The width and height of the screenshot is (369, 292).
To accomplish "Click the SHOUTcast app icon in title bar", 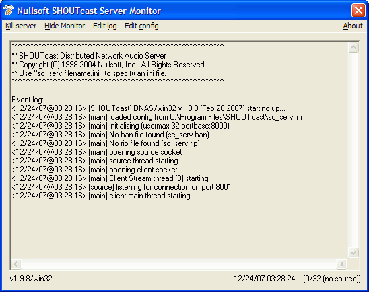I will click(x=9, y=11).
